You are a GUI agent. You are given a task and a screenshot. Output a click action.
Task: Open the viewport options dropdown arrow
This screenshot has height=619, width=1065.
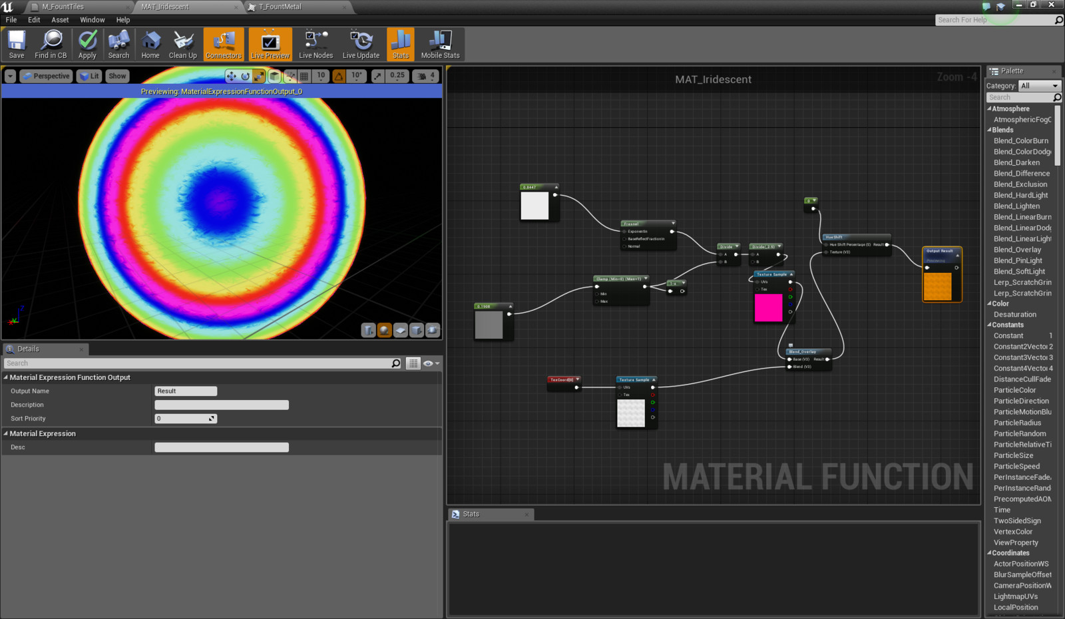coord(10,76)
